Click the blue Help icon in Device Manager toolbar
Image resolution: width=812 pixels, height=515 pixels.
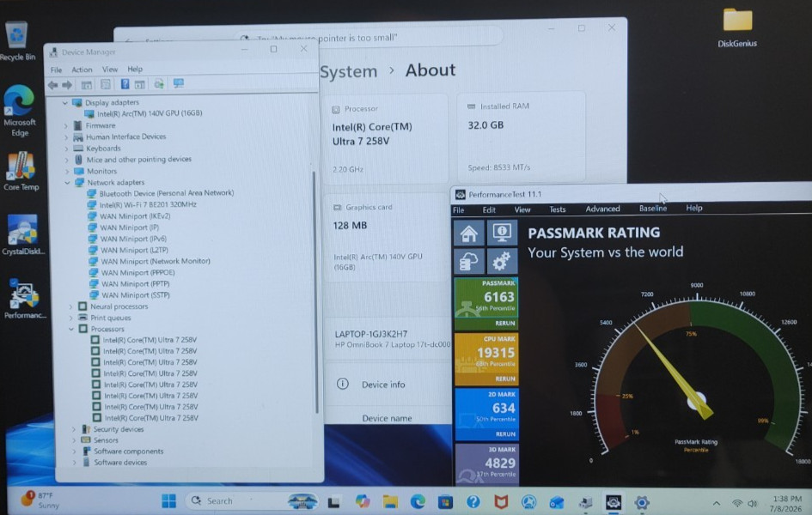(x=125, y=84)
